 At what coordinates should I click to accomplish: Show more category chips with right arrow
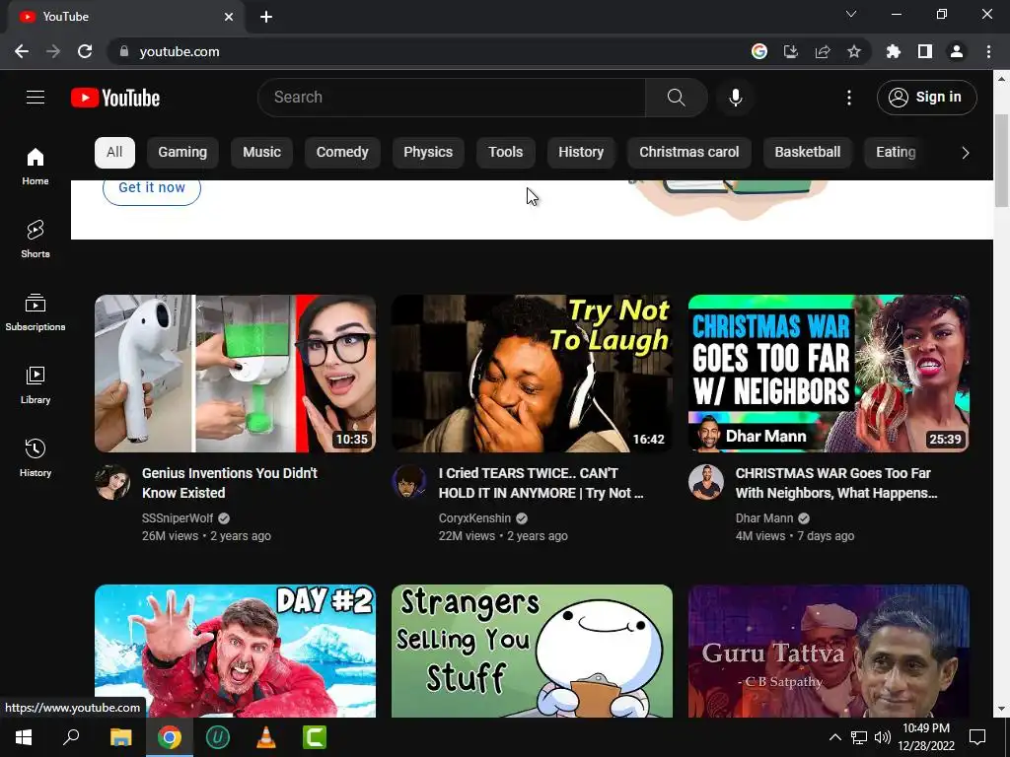click(965, 153)
